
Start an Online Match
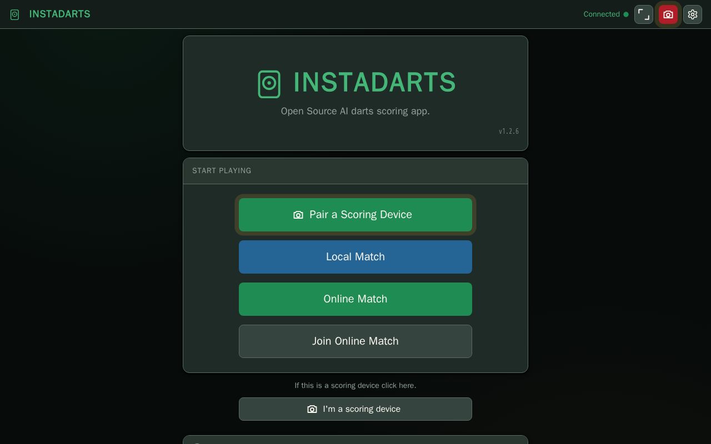pos(355,299)
